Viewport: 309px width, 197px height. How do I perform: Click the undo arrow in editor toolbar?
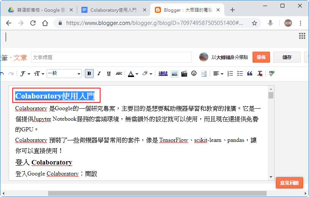point(2,74)
